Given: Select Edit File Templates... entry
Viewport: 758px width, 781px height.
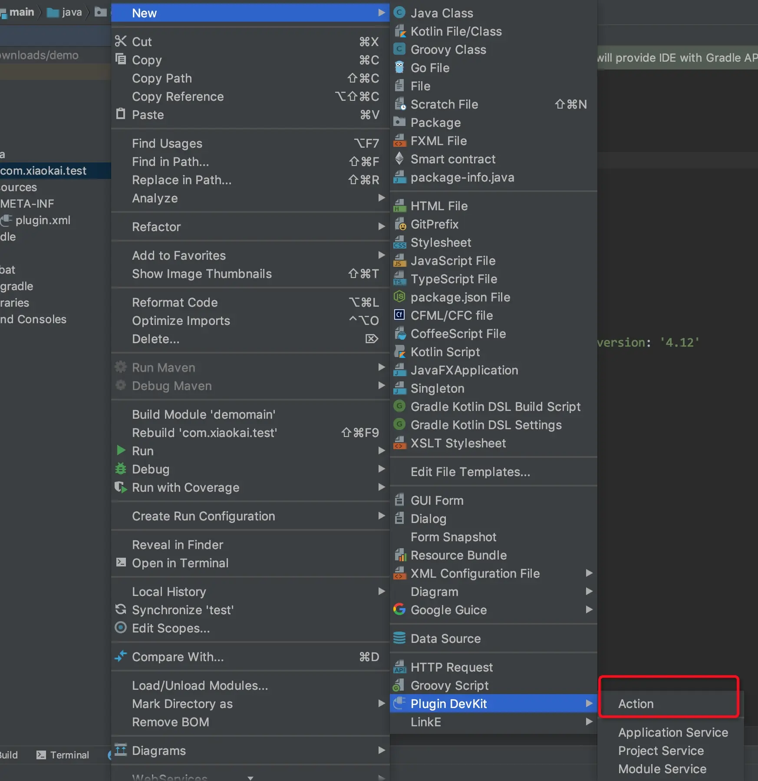Looking at the screenshot, I should click(494, 472).
